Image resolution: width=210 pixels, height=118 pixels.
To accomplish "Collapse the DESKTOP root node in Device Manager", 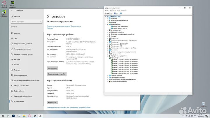I will point(106,16).
